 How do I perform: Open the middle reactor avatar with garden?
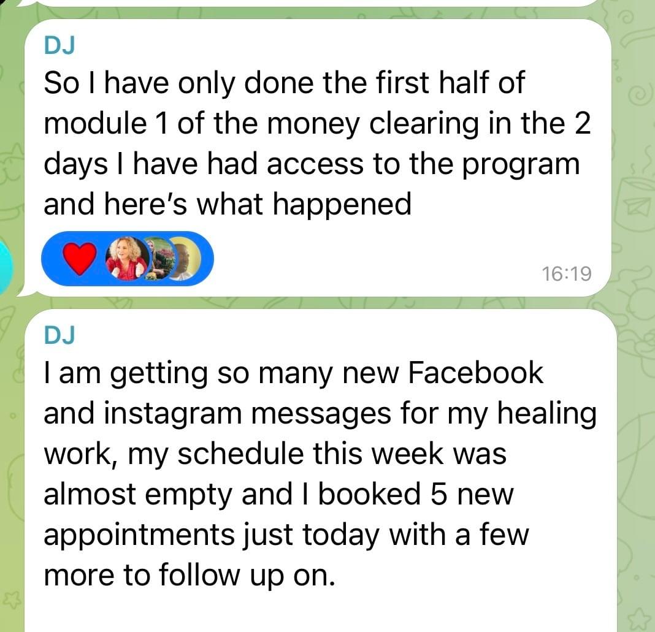(x=161, y=259)
